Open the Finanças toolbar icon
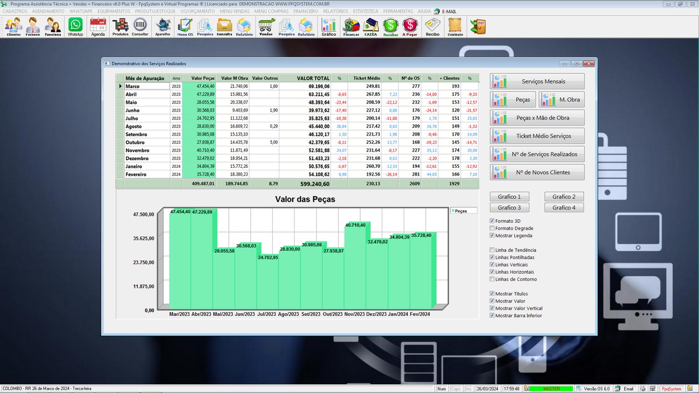The image size is (699, 393). (x=351, y=27)
